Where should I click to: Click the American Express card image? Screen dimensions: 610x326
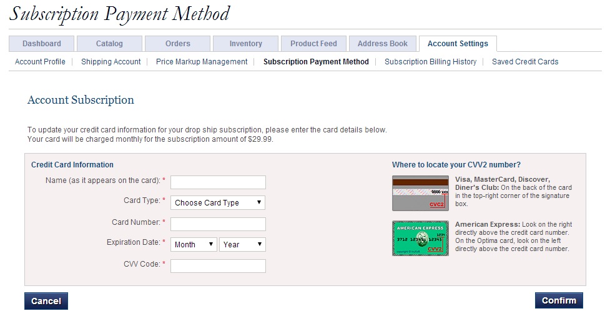[421, 238]
